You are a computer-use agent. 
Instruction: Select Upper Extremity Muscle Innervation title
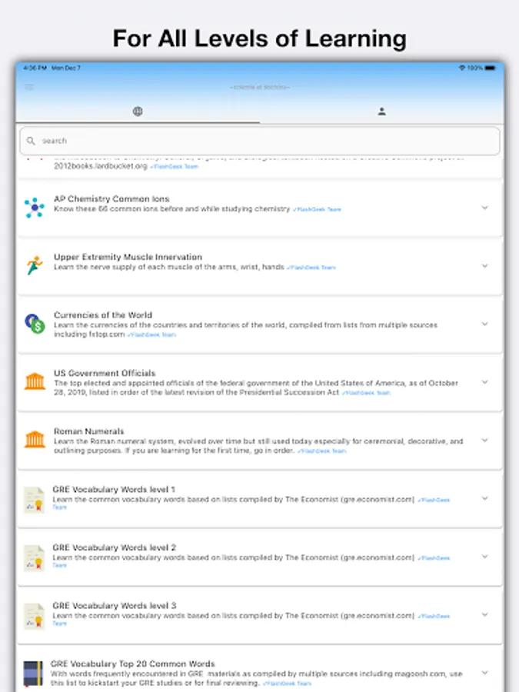(128, 257)
